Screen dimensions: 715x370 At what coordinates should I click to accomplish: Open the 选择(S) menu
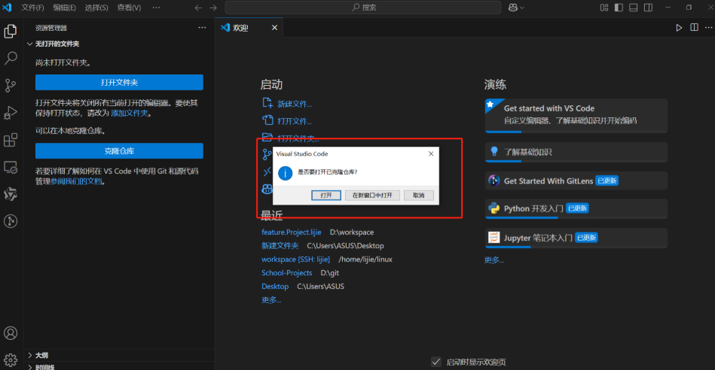[96, 8]
